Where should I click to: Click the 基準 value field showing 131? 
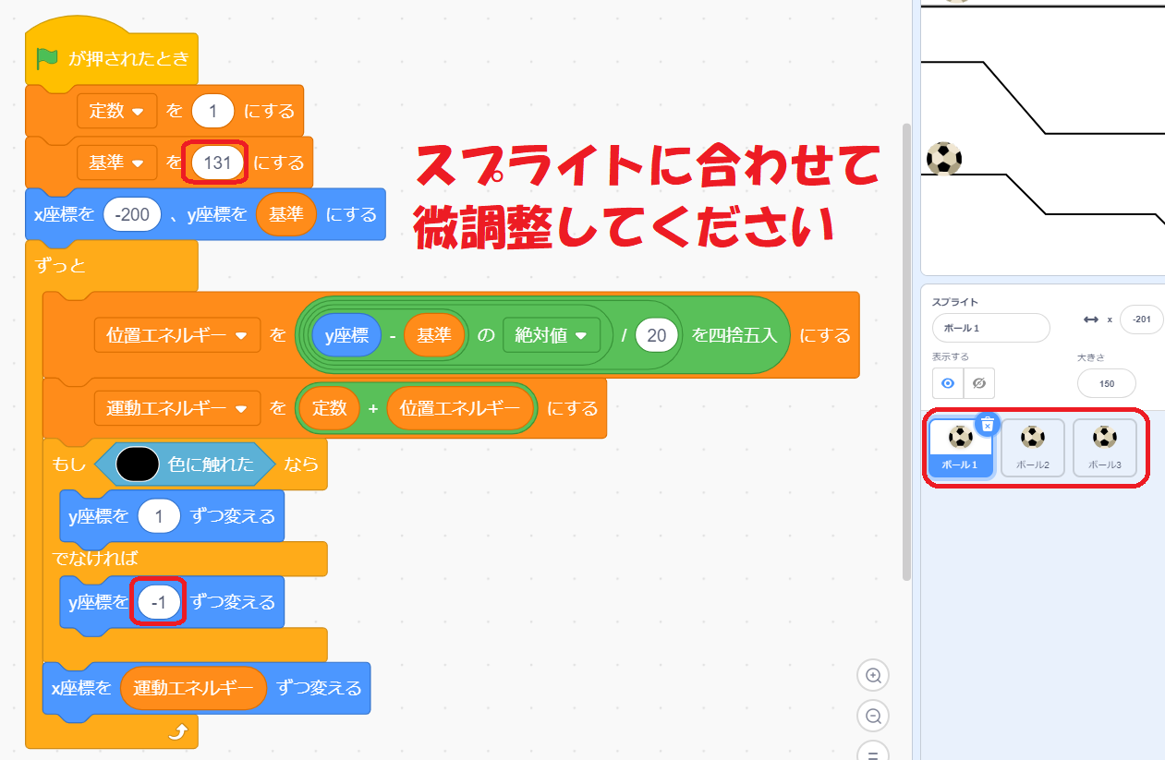coord(217,163)
